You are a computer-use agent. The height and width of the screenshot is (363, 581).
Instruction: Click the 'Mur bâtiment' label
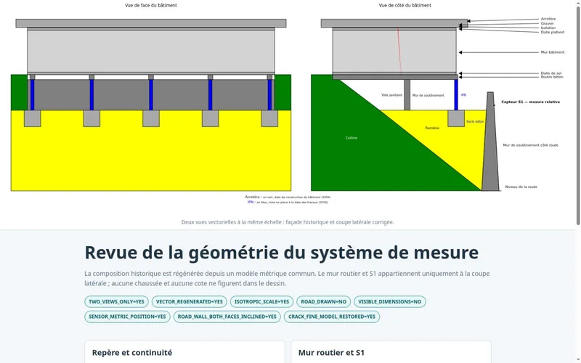tap(553, 52)
